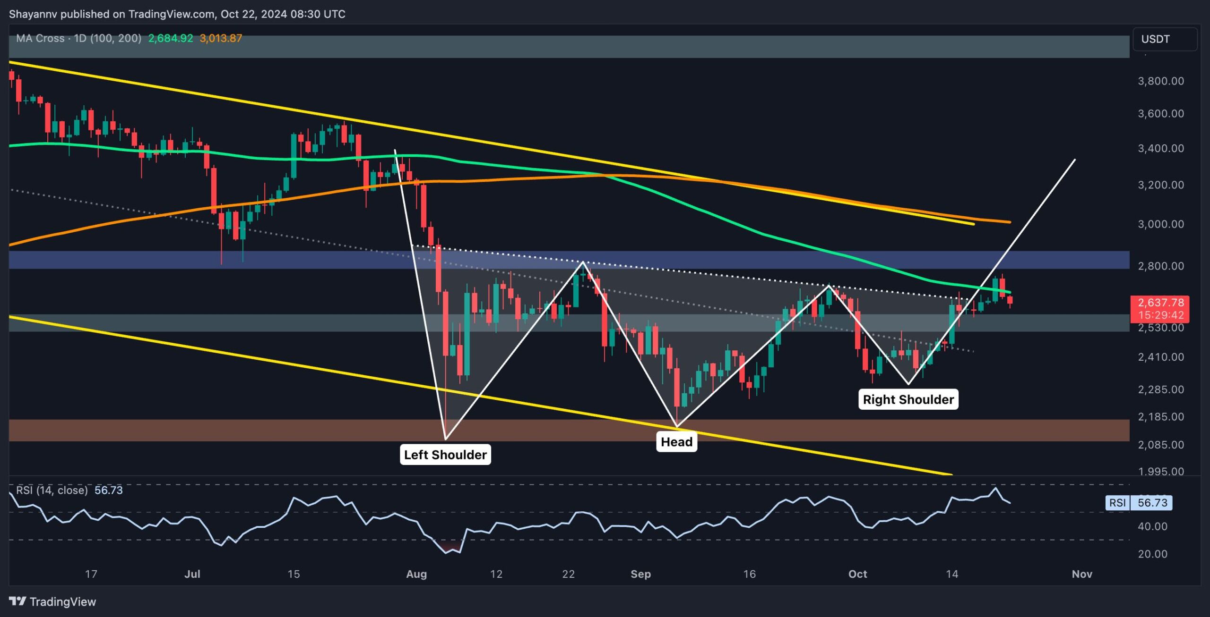
Task: Select the Left Shoulder text label
Action: 445,455
